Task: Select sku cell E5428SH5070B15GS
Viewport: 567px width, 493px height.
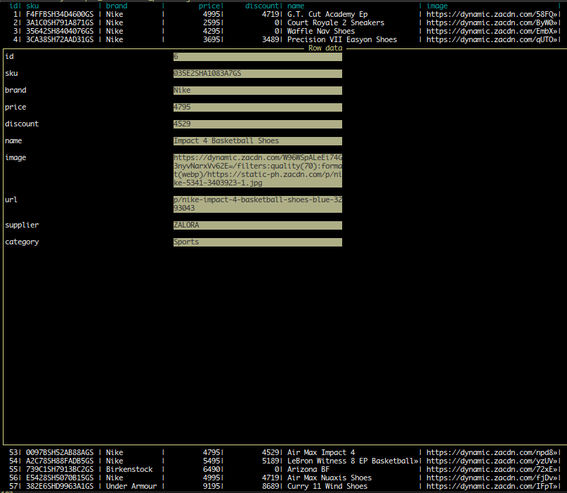Action: 60,478
